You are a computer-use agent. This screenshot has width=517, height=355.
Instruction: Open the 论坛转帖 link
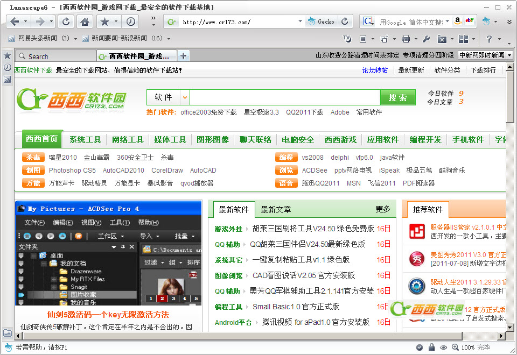[375, 70]
